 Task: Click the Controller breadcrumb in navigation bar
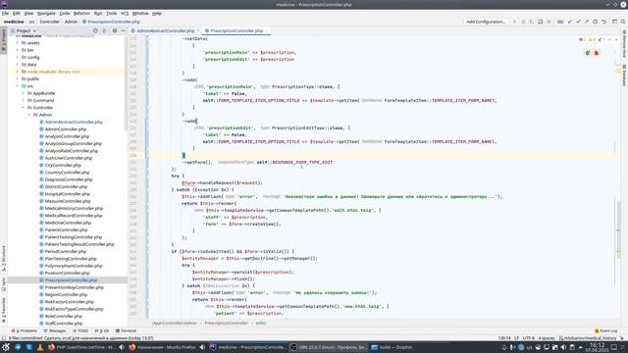coord(49,22)
